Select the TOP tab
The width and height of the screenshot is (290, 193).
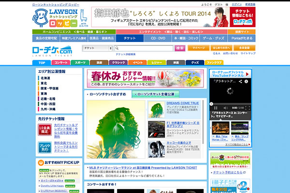coord(42,63)
